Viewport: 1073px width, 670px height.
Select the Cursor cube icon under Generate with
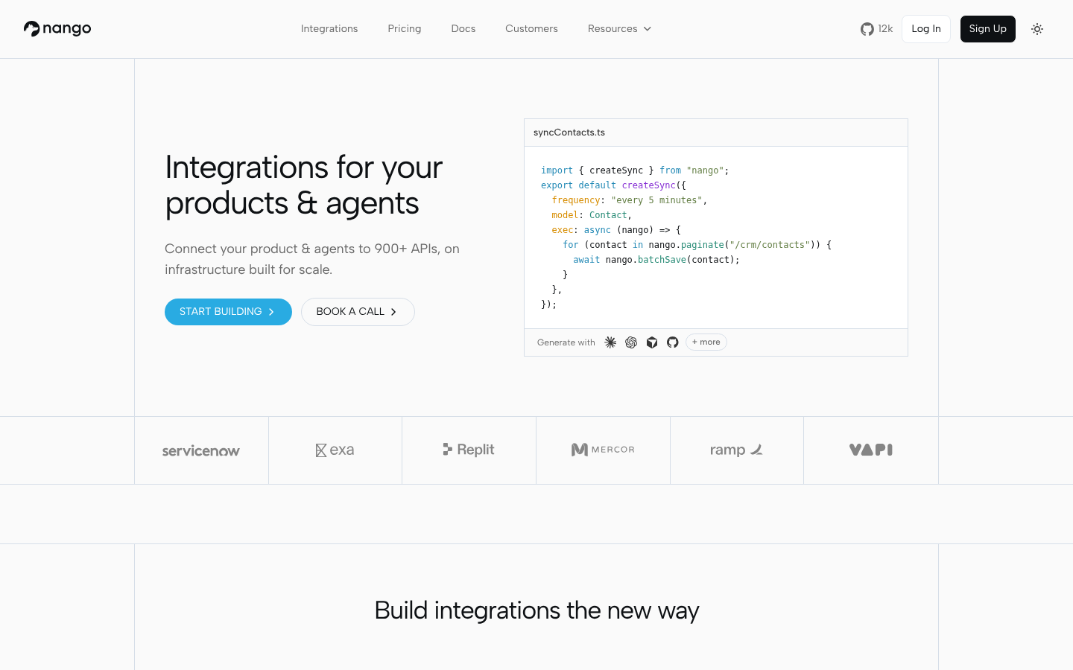[x=652, y=342]
